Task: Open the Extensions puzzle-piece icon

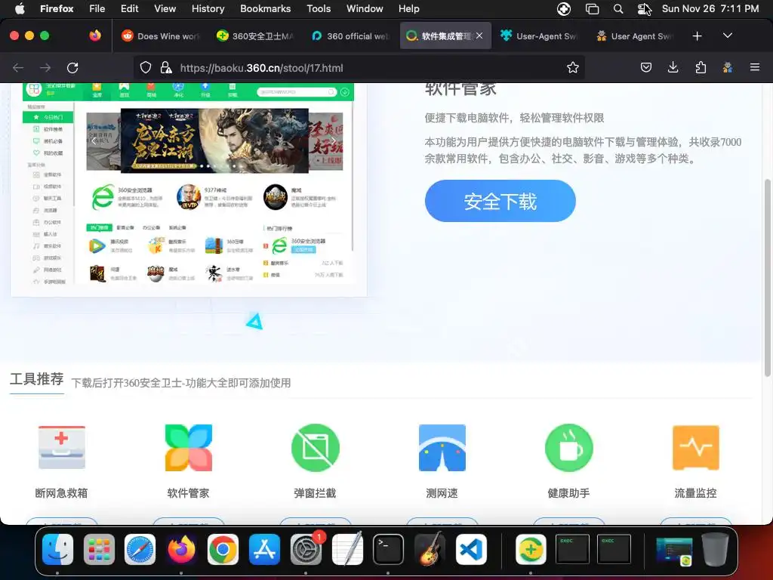Action: [701, 67]
